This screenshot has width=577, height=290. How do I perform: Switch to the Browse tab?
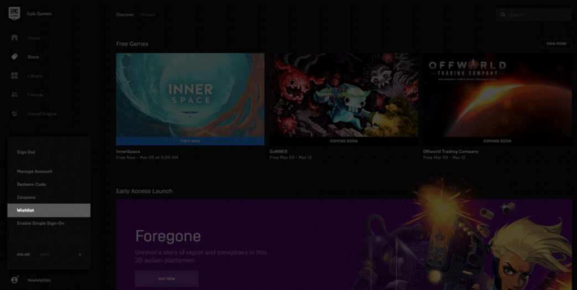click(148, 15)
